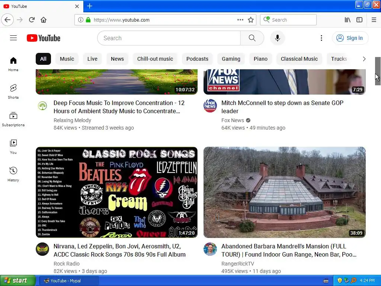Click the YouTube logo

point(44,38)
